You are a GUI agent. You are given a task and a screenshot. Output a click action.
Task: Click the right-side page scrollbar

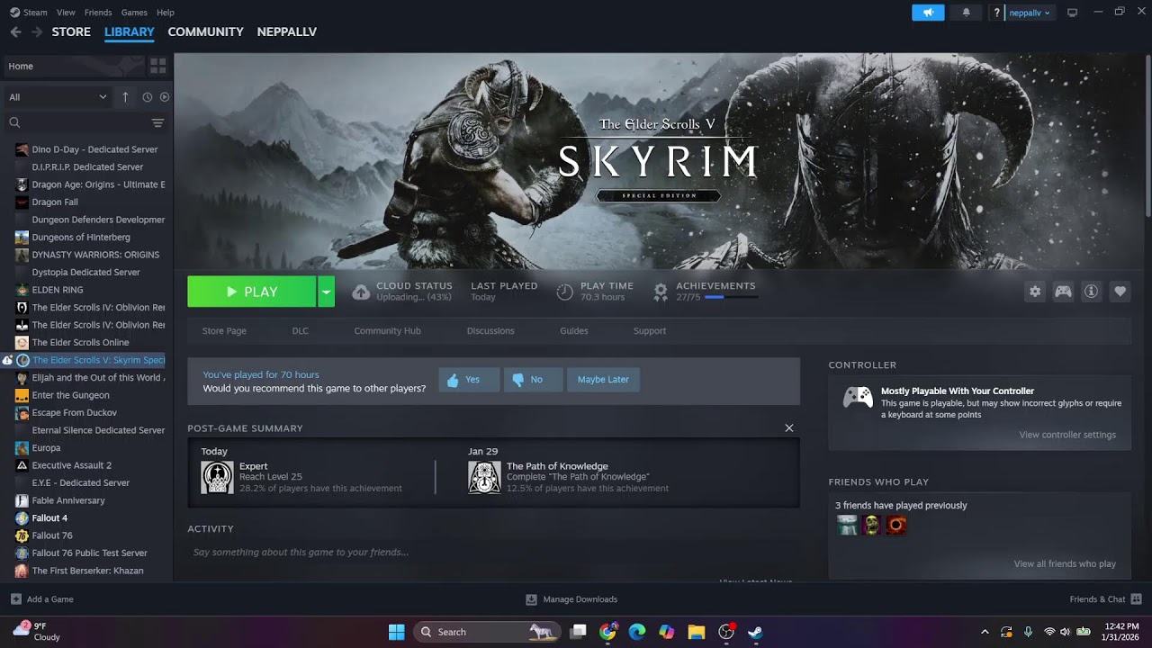(x=1147, y=135)
